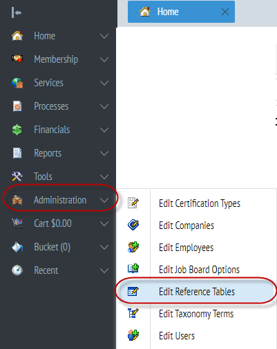This screenshot has height=349, width=277.
Task: Expand the Reports menu chevron
Action: [104, 153]
